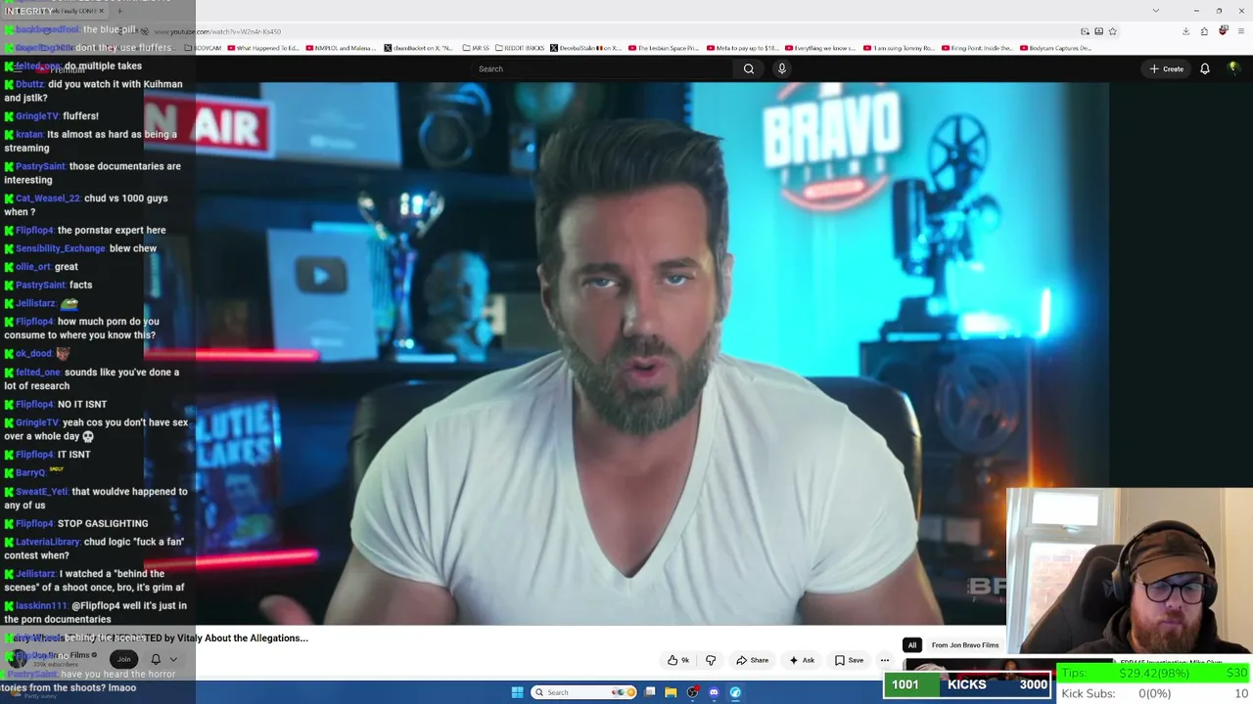Click chat username 'ollie_ort'
The width and height of the screenshot is (1253, 704).
pos(33,267)
